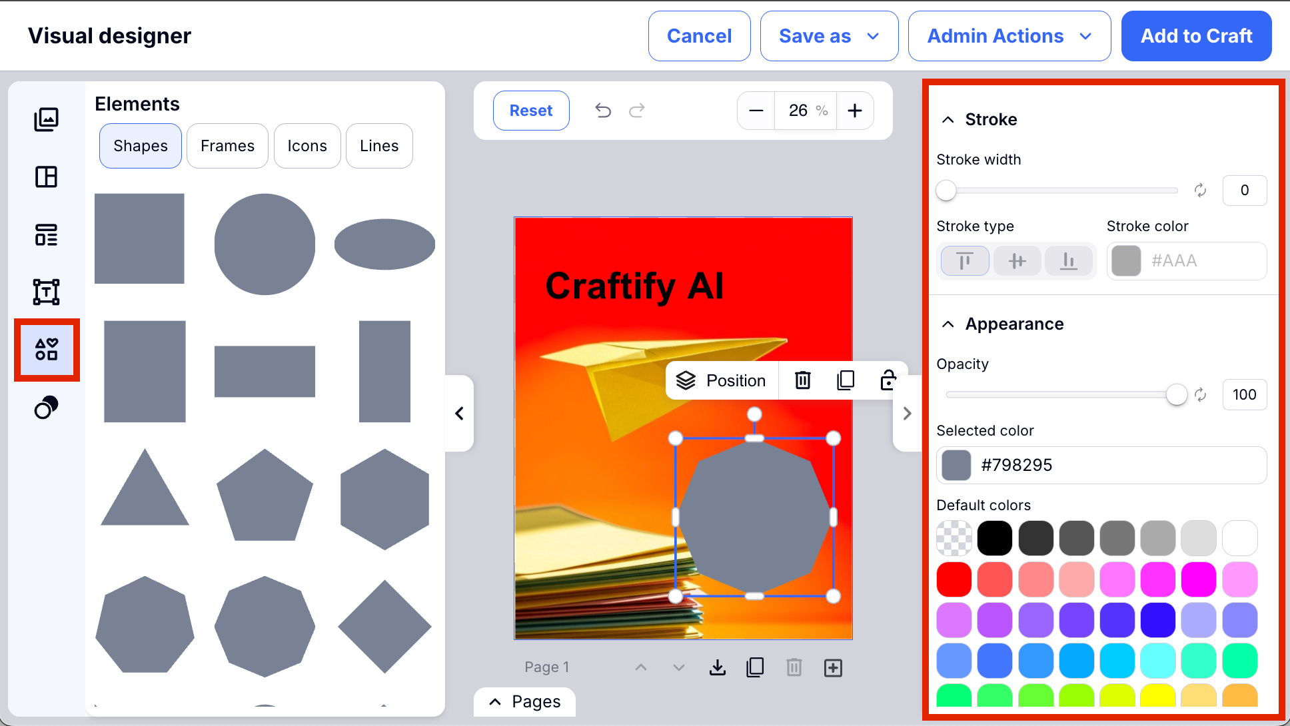The height and width of the screenshot is (726, 1290).
Task: Select the center stroke type option
Action: 1016,260
